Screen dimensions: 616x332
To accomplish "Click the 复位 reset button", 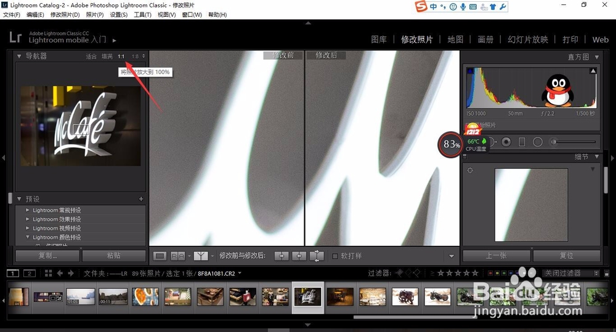I will (567, 256).
